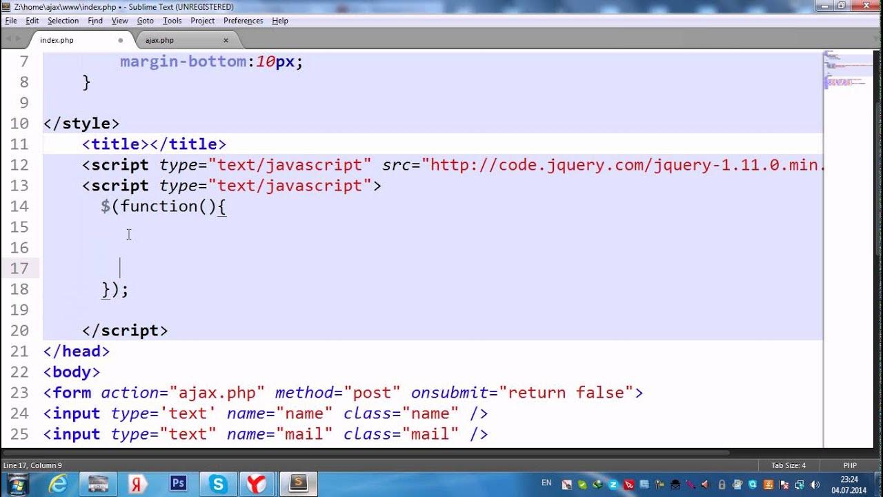Launch Internet Explorer from taskbar
The width and height of the screenshot is (883, 497).
click(58, 484)
